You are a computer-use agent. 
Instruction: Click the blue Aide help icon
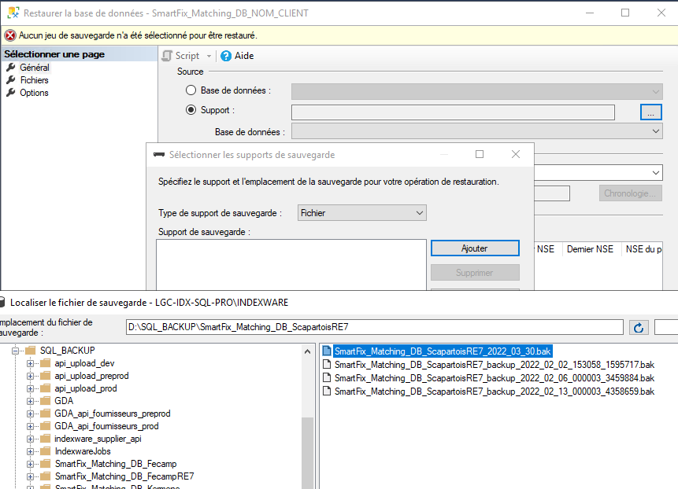click(x=227, y=55)
